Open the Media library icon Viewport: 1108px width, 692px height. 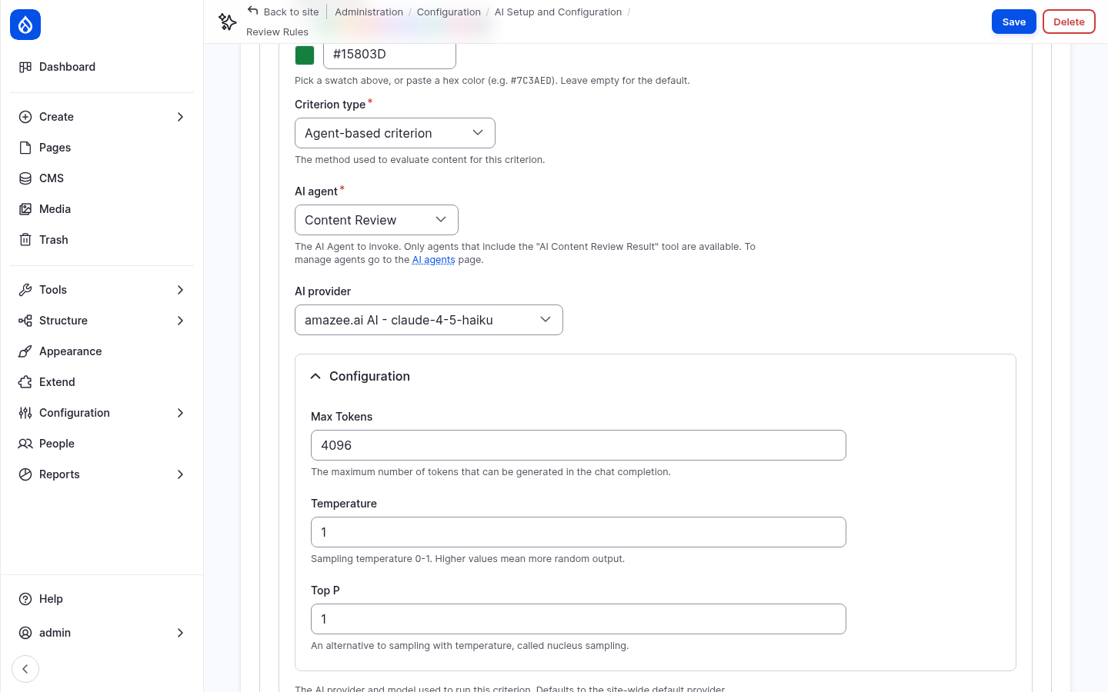pyautogui.click(x=25, y=209)
